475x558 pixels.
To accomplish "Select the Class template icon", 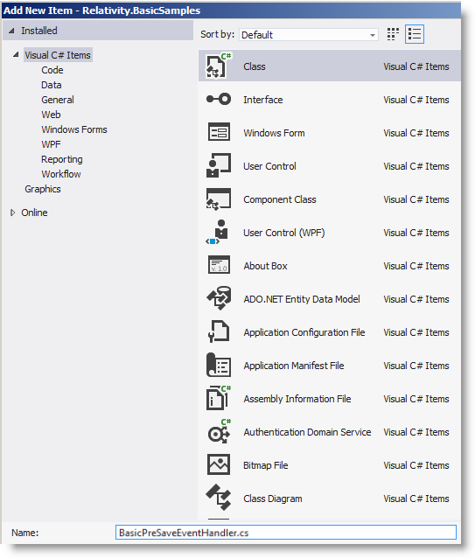I will 219,66.
